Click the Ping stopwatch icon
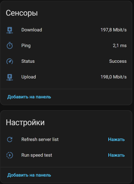Viewport: 134px width, 184px height. (10, 45)
